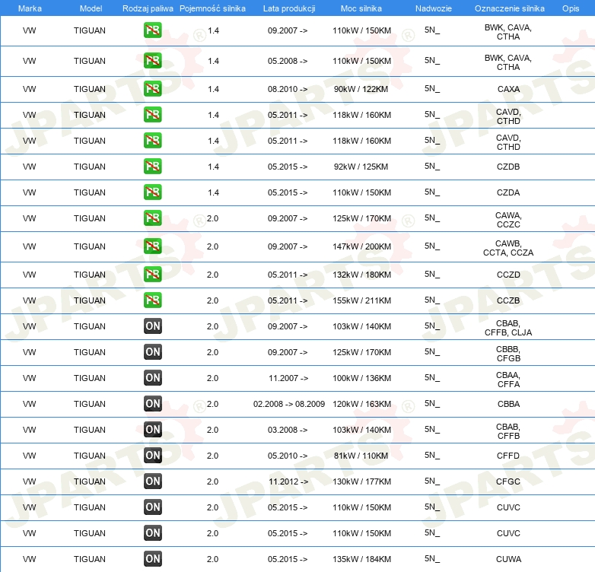Click the 'CFFD' engine code

coord(508,456)
